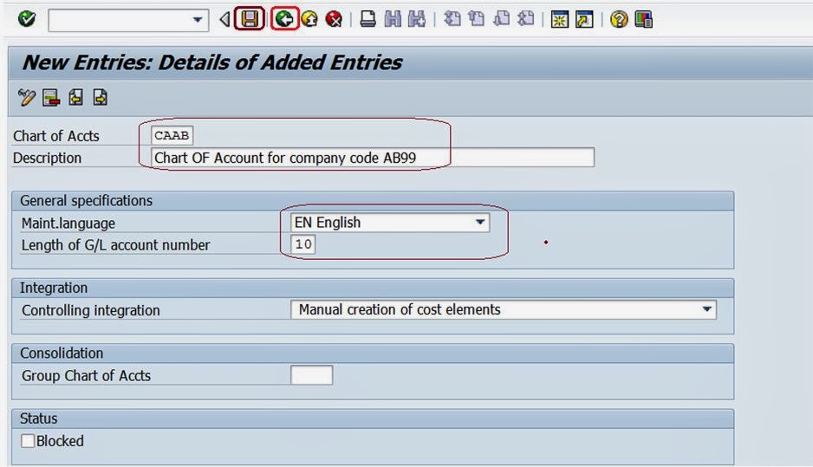Click the Delete entry icon
Screen dimensions: 813x467
click(51, 97)
